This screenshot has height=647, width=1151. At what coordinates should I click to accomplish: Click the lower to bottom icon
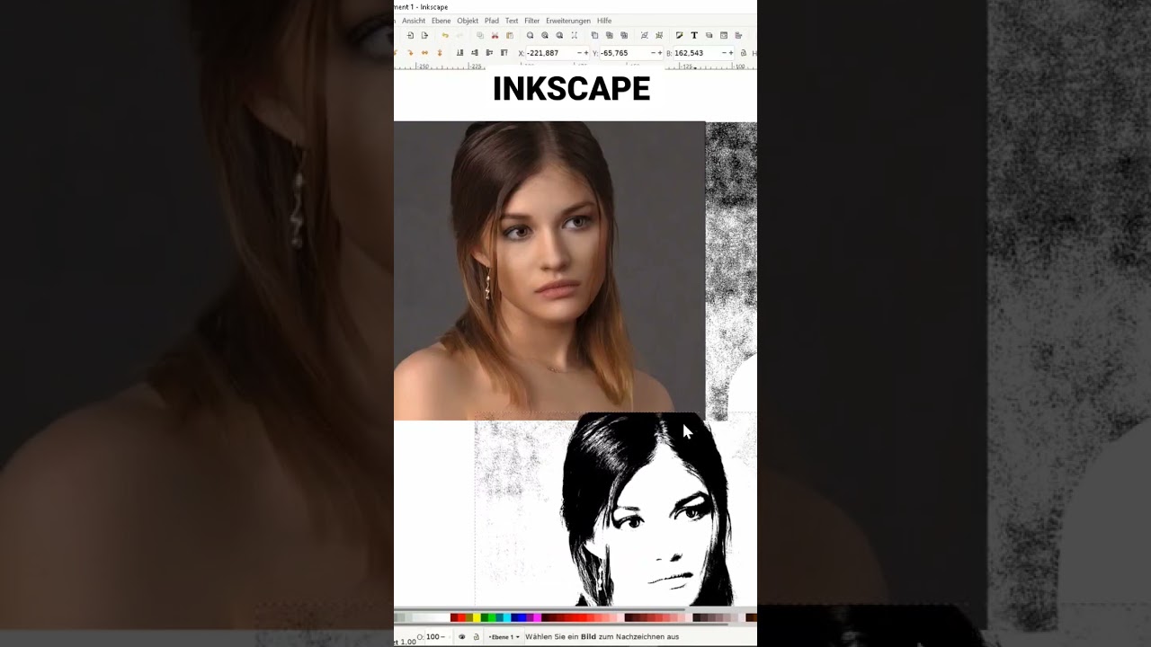[x=460, y=53]
